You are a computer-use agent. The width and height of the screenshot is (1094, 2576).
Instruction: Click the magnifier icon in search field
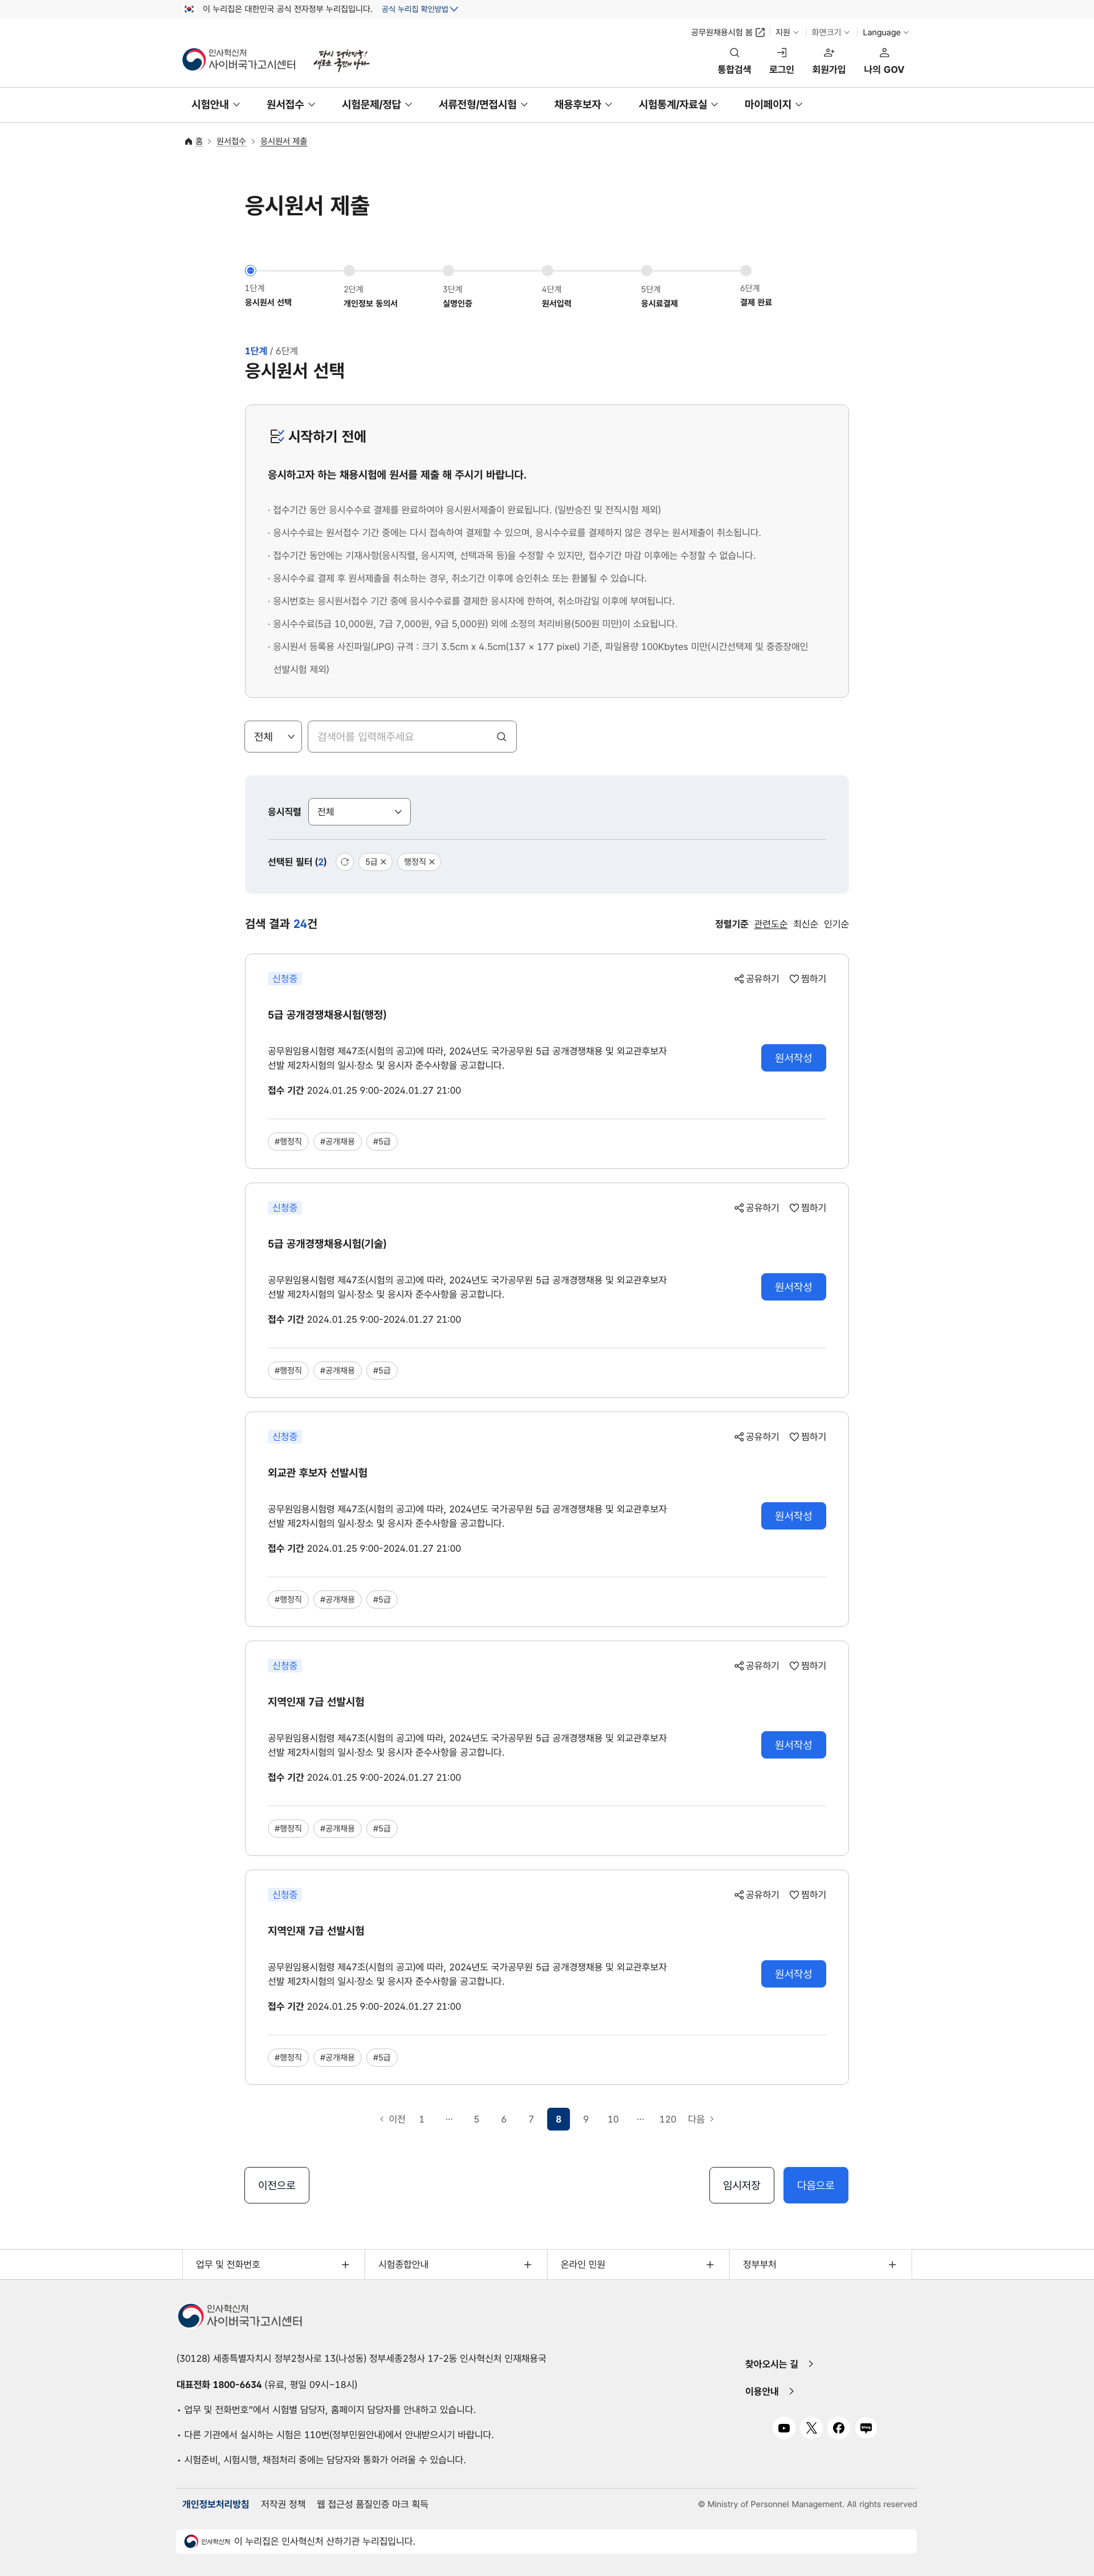tap(501, 737)
